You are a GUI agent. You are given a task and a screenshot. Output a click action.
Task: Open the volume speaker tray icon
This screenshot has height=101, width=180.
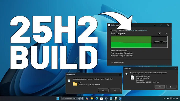pyautogui.click(x=173, y=98)
